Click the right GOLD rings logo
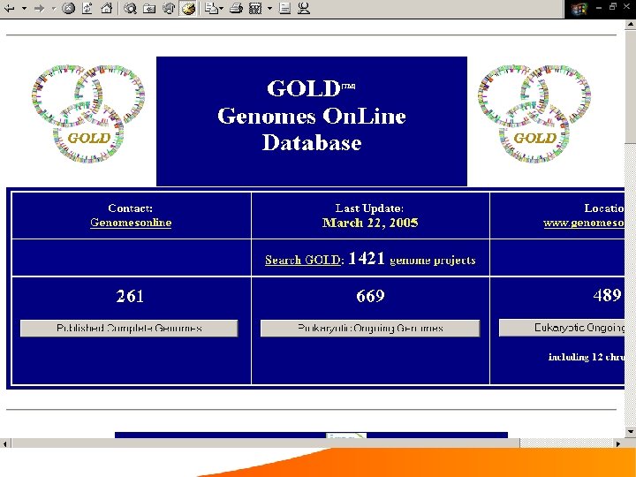The height and width of the screenshot is (477, 636). 534,114
